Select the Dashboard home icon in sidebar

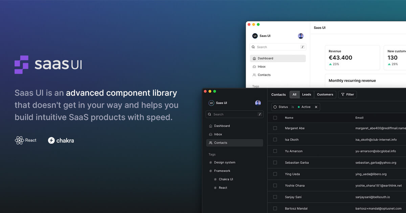point(210,125)
